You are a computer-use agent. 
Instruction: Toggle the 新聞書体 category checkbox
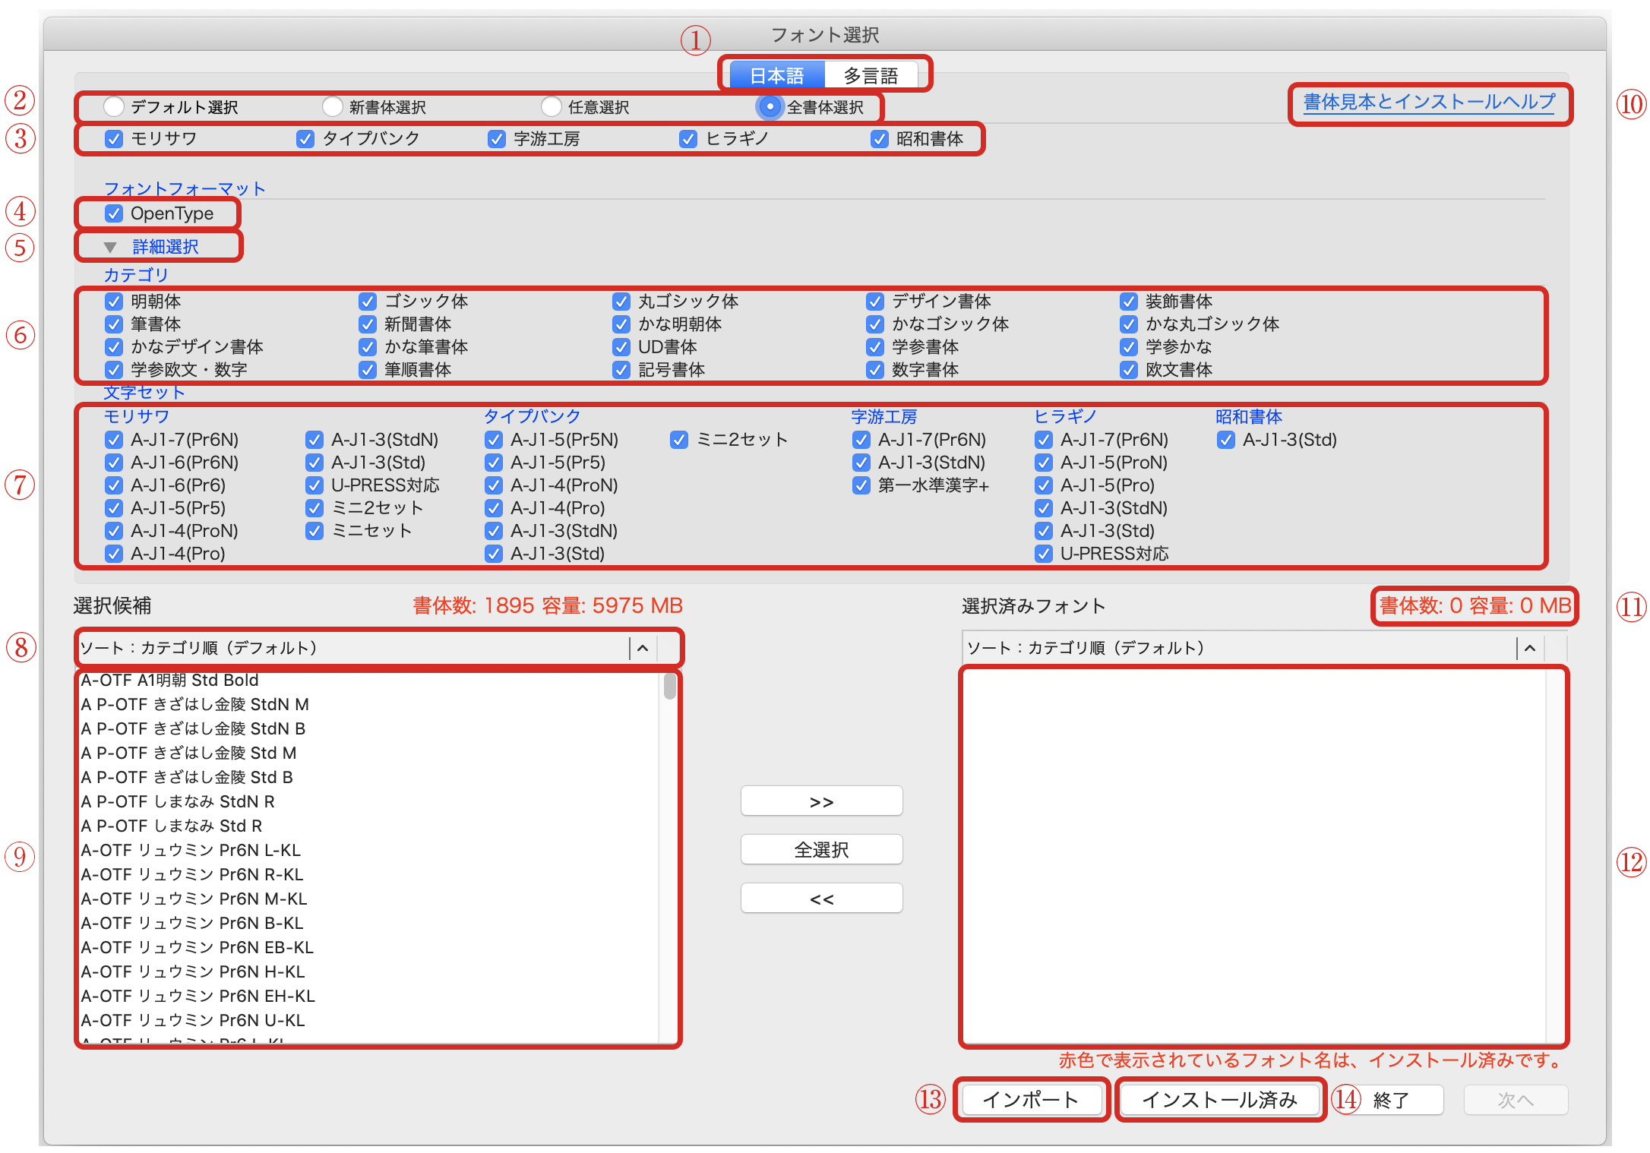tap(368, 324)
